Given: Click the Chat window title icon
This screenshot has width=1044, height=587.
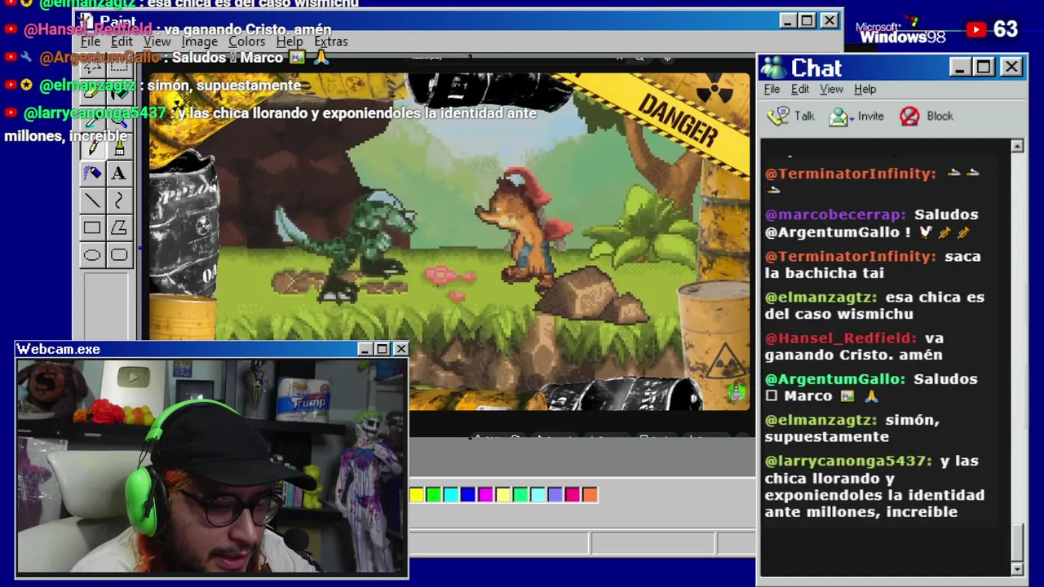Looking at the screenshot, I should pos(772,68).
